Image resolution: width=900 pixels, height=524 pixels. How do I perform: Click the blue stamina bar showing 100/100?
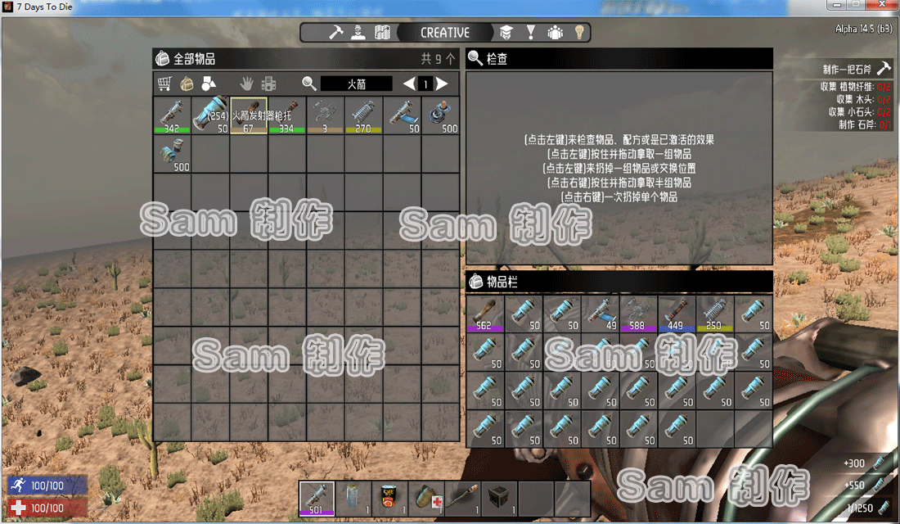pyautogui.click(x=47, y=486)
